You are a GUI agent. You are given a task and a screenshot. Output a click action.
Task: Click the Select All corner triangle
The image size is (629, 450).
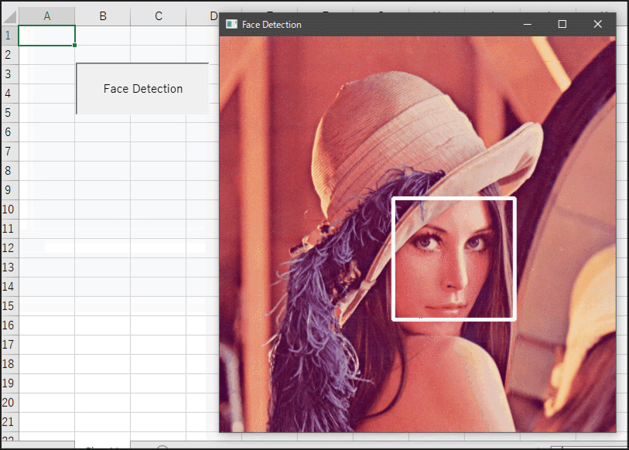[9, 16]
